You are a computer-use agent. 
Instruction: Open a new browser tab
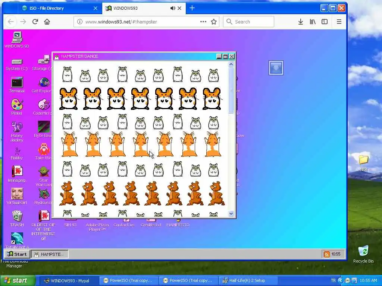click(192, 8)
